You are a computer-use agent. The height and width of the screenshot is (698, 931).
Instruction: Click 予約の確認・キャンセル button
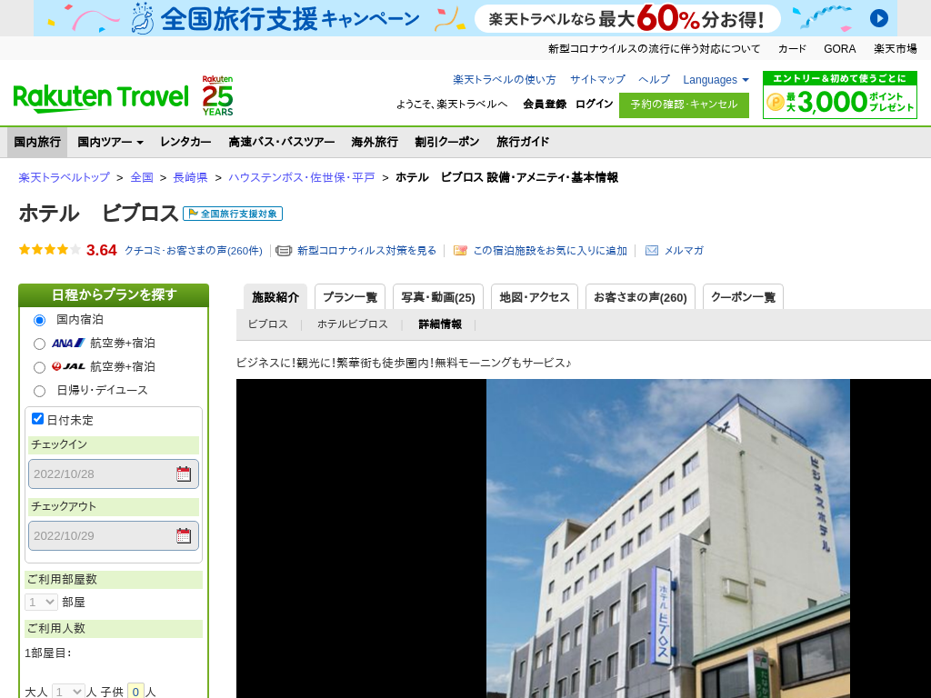(684, 105)
